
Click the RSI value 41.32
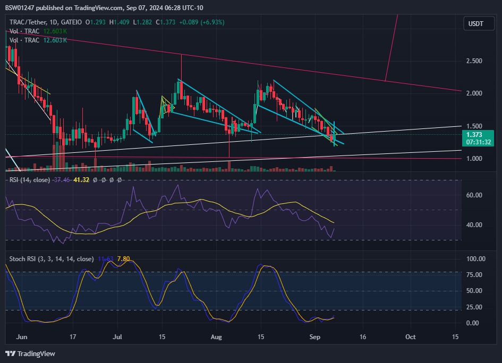[81, 180]
